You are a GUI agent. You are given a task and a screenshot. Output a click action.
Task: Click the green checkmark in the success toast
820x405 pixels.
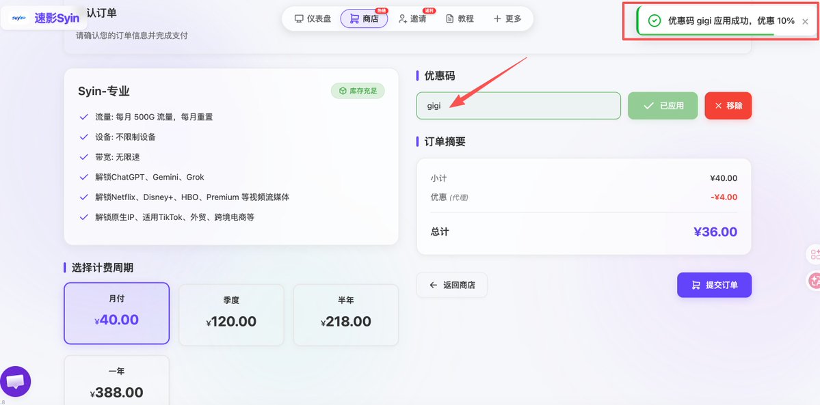point(654,21)
